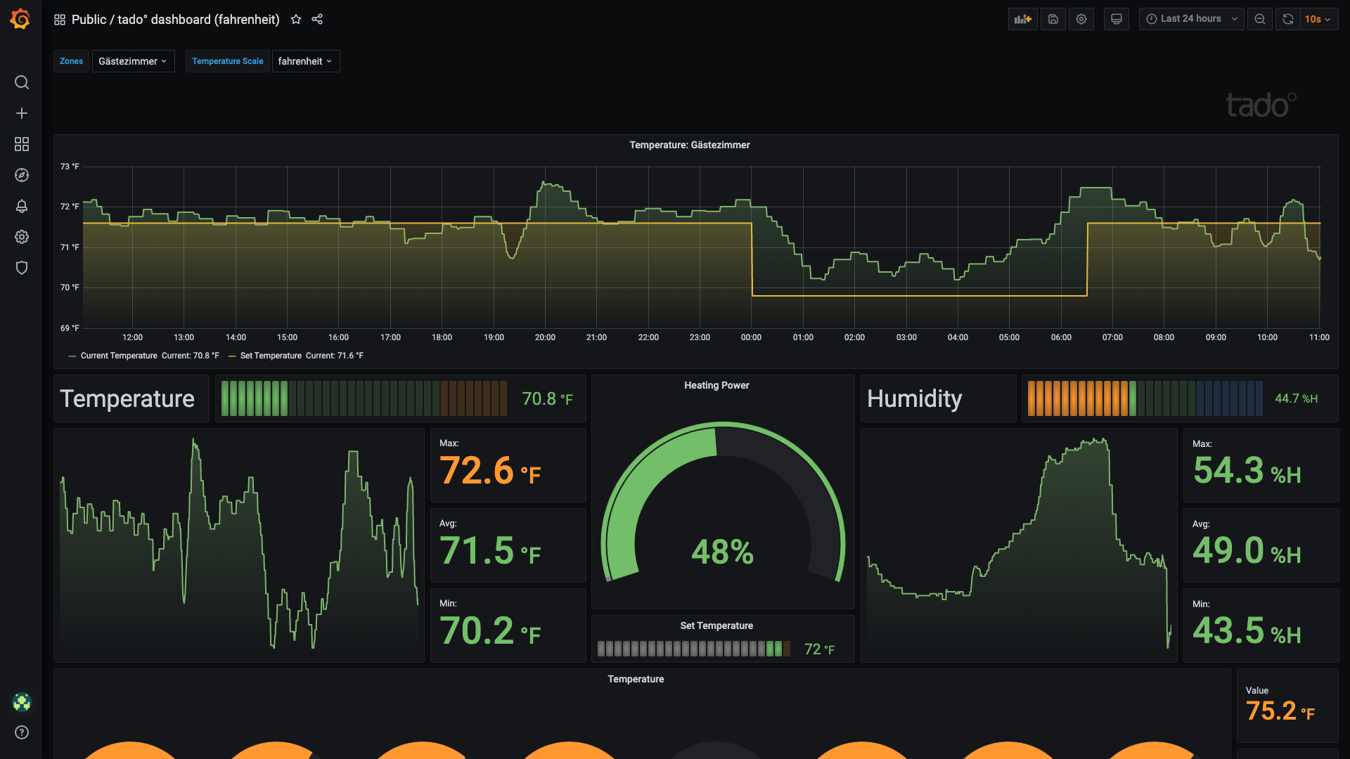Open the Grafana home logo
This screenshot has height=759, width=1350.
coord(20,19)
